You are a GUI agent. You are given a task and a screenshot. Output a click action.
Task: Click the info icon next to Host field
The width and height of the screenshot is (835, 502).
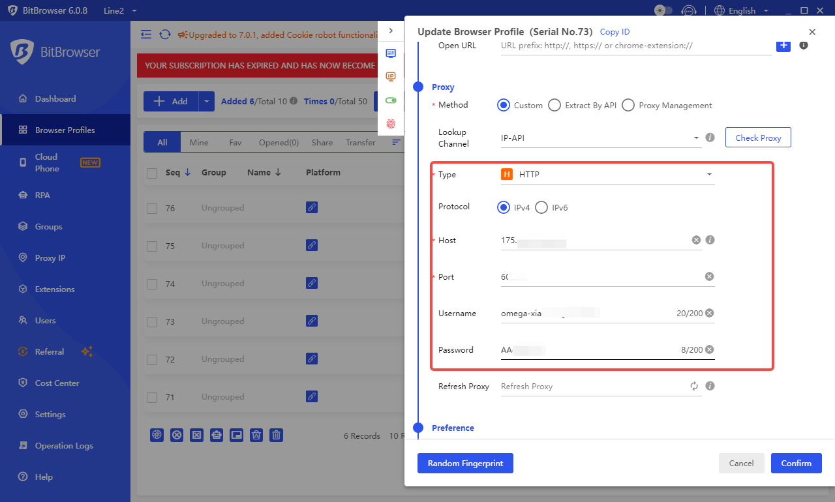coord(710,241)
